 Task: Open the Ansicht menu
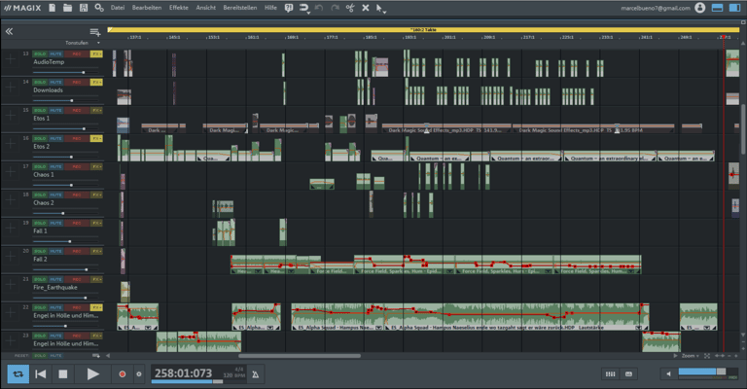206,8
